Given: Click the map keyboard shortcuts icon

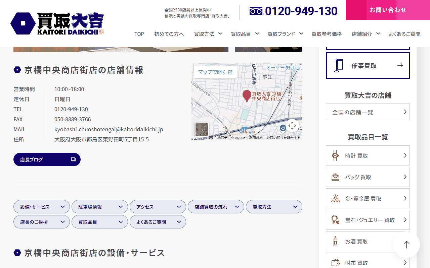Looking at the screenshot, I should pyautogui.click(x=211, y=138).
